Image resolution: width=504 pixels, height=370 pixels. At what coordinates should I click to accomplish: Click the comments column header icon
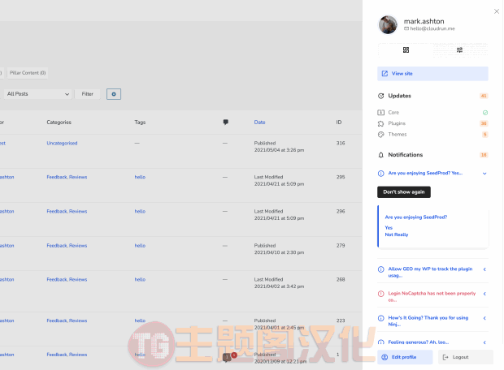coord(226,122)
